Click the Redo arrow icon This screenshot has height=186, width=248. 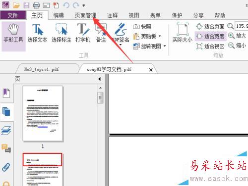point(76,5)
